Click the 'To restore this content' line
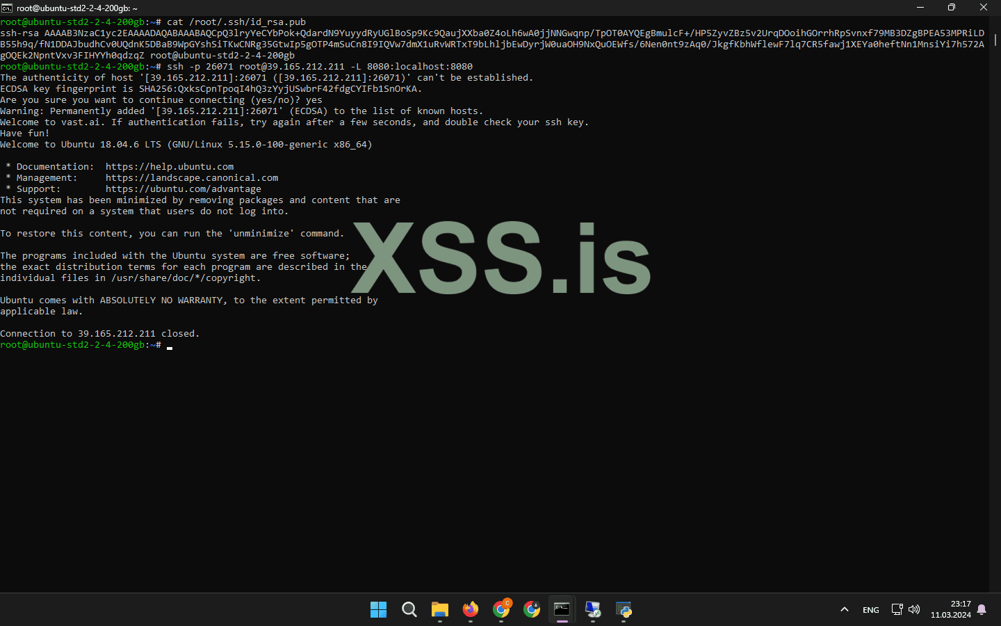This screenshot has height=626, width=1001. pos(172,233)
